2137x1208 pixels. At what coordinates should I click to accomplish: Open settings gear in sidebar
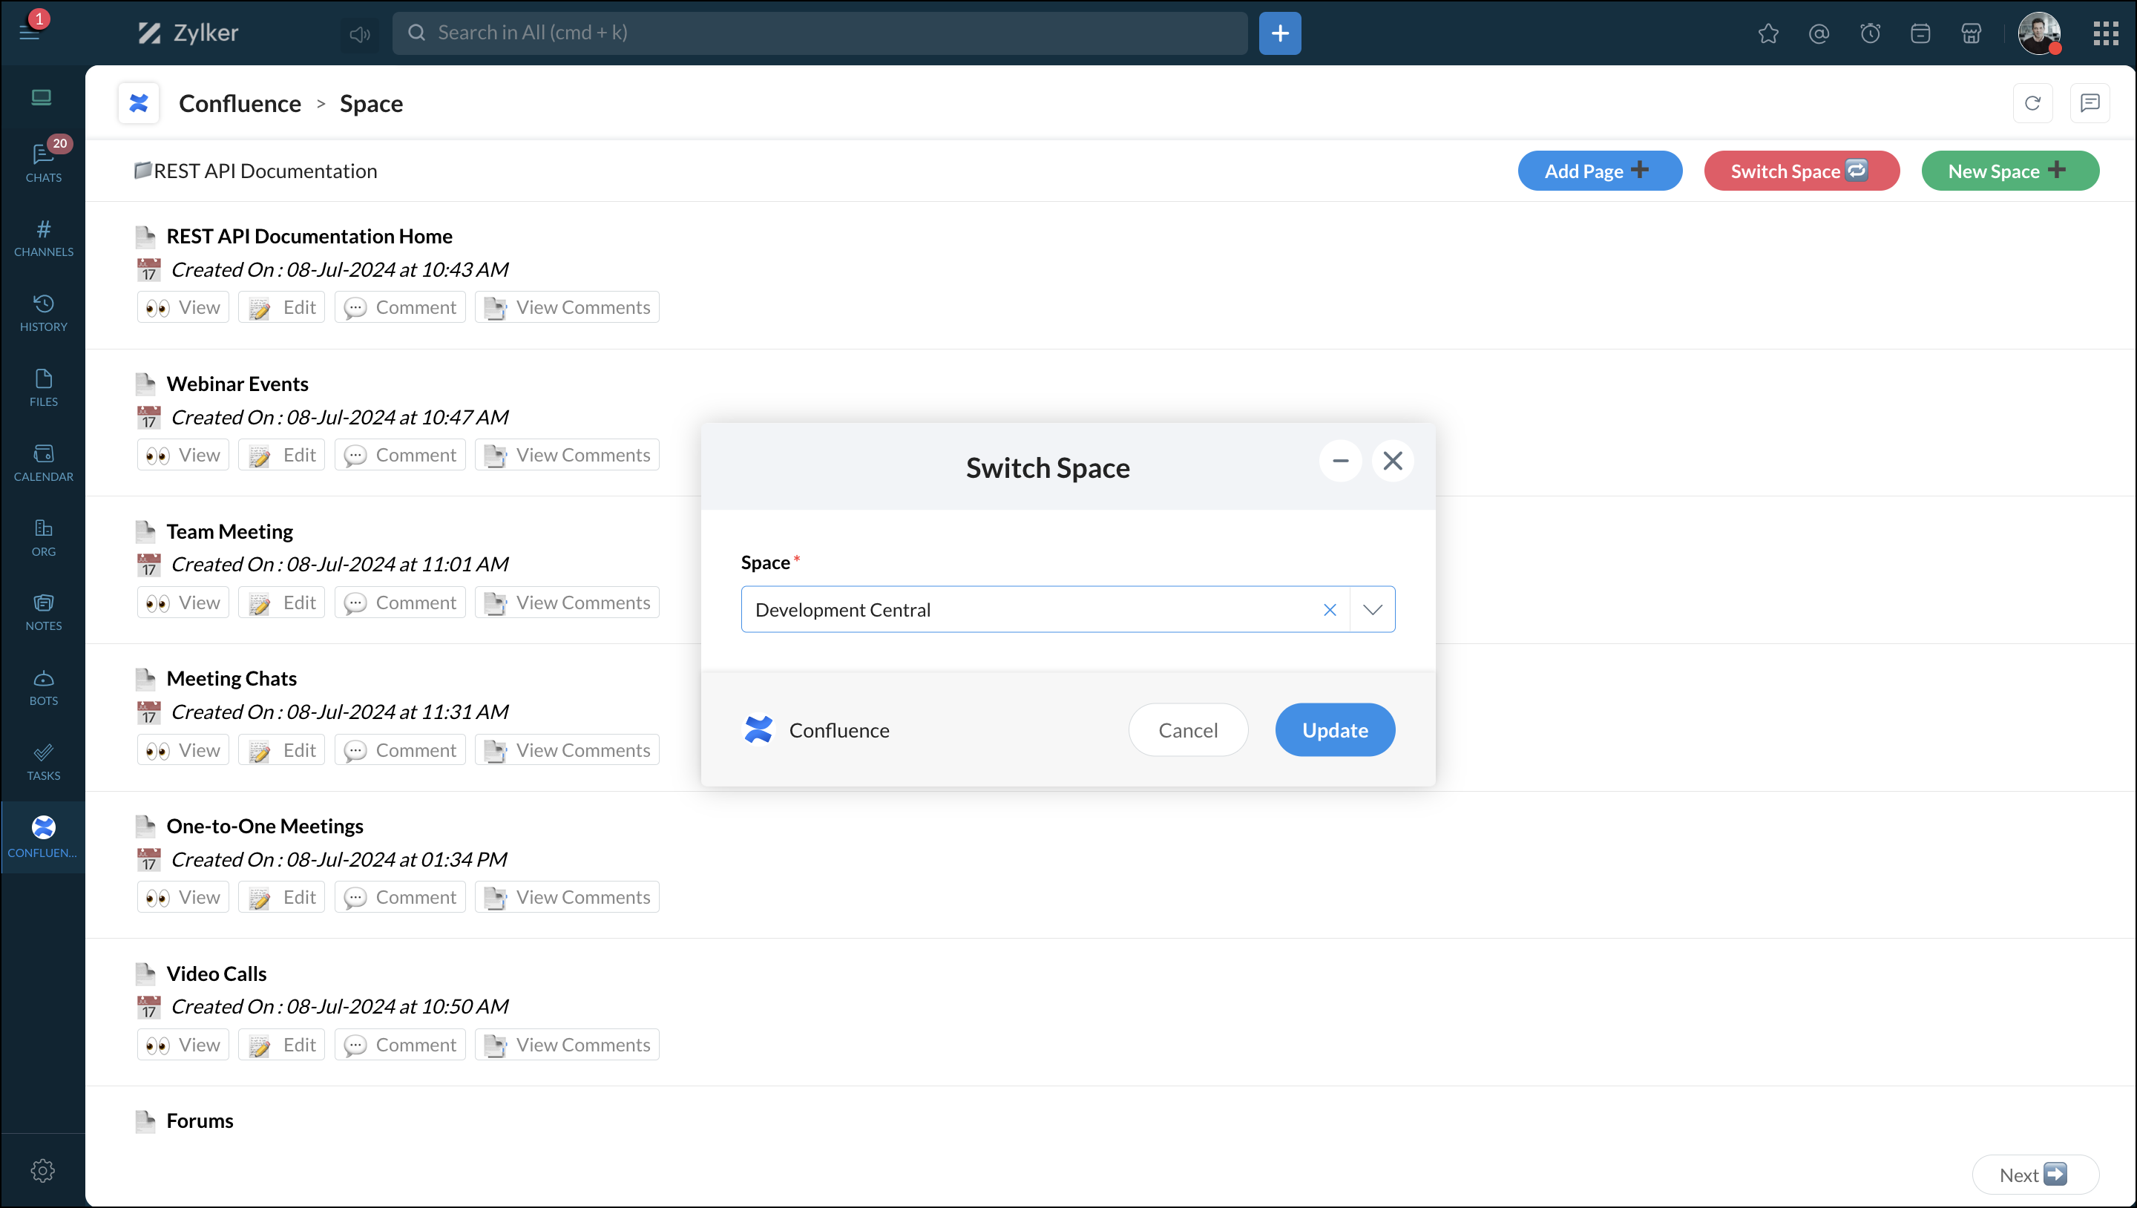pos(43,1170)
